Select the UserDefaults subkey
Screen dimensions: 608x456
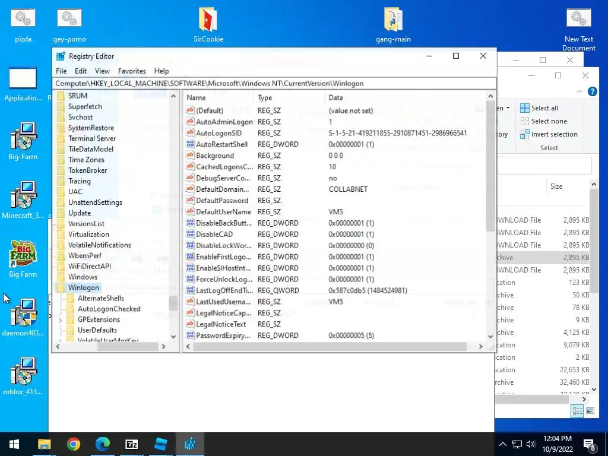(97, 330)
